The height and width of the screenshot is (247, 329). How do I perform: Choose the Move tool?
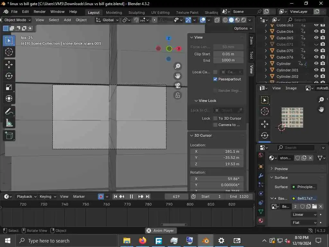[9, 64]
